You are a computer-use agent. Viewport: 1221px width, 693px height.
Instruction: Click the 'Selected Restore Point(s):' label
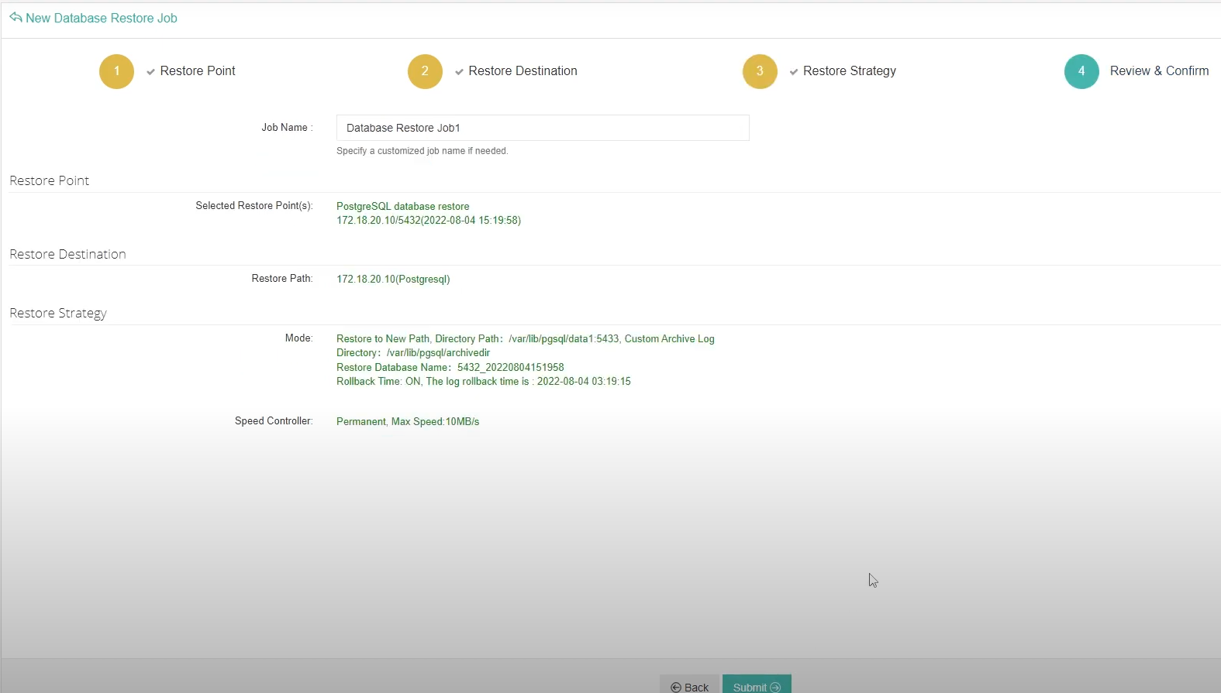(x=254, y=206)
